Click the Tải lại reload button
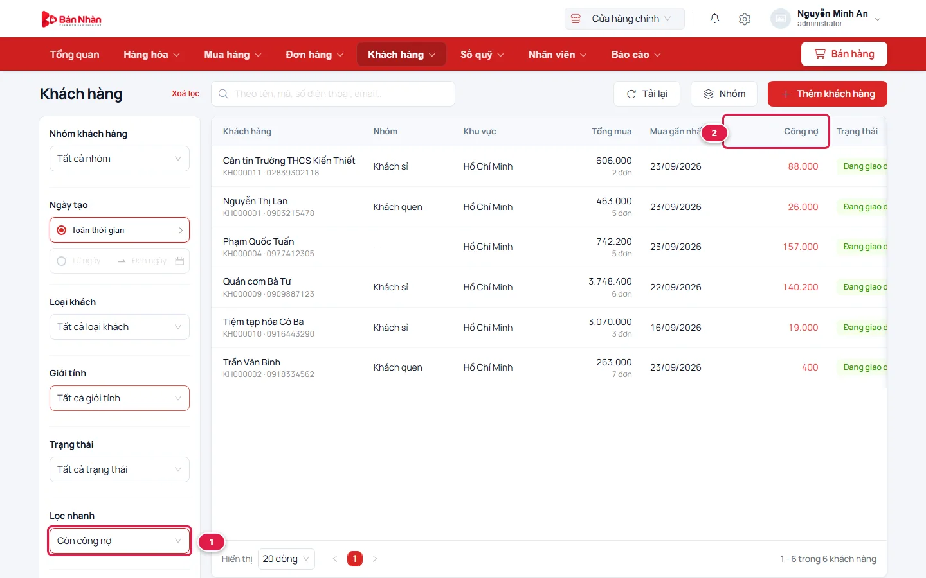926x578 pixels. 647,94
